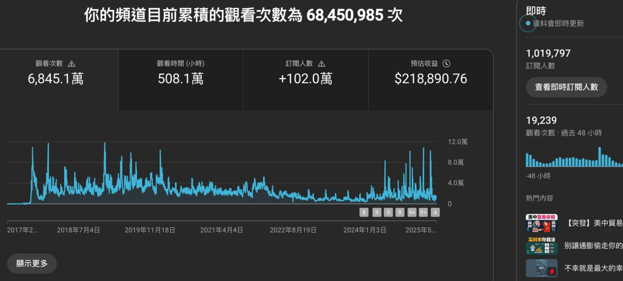This screenshot has width=623, height=281.
Task: Click the realtime subscriber count 1,019,797
Action: pyautogui.click(x=548, y=53)
